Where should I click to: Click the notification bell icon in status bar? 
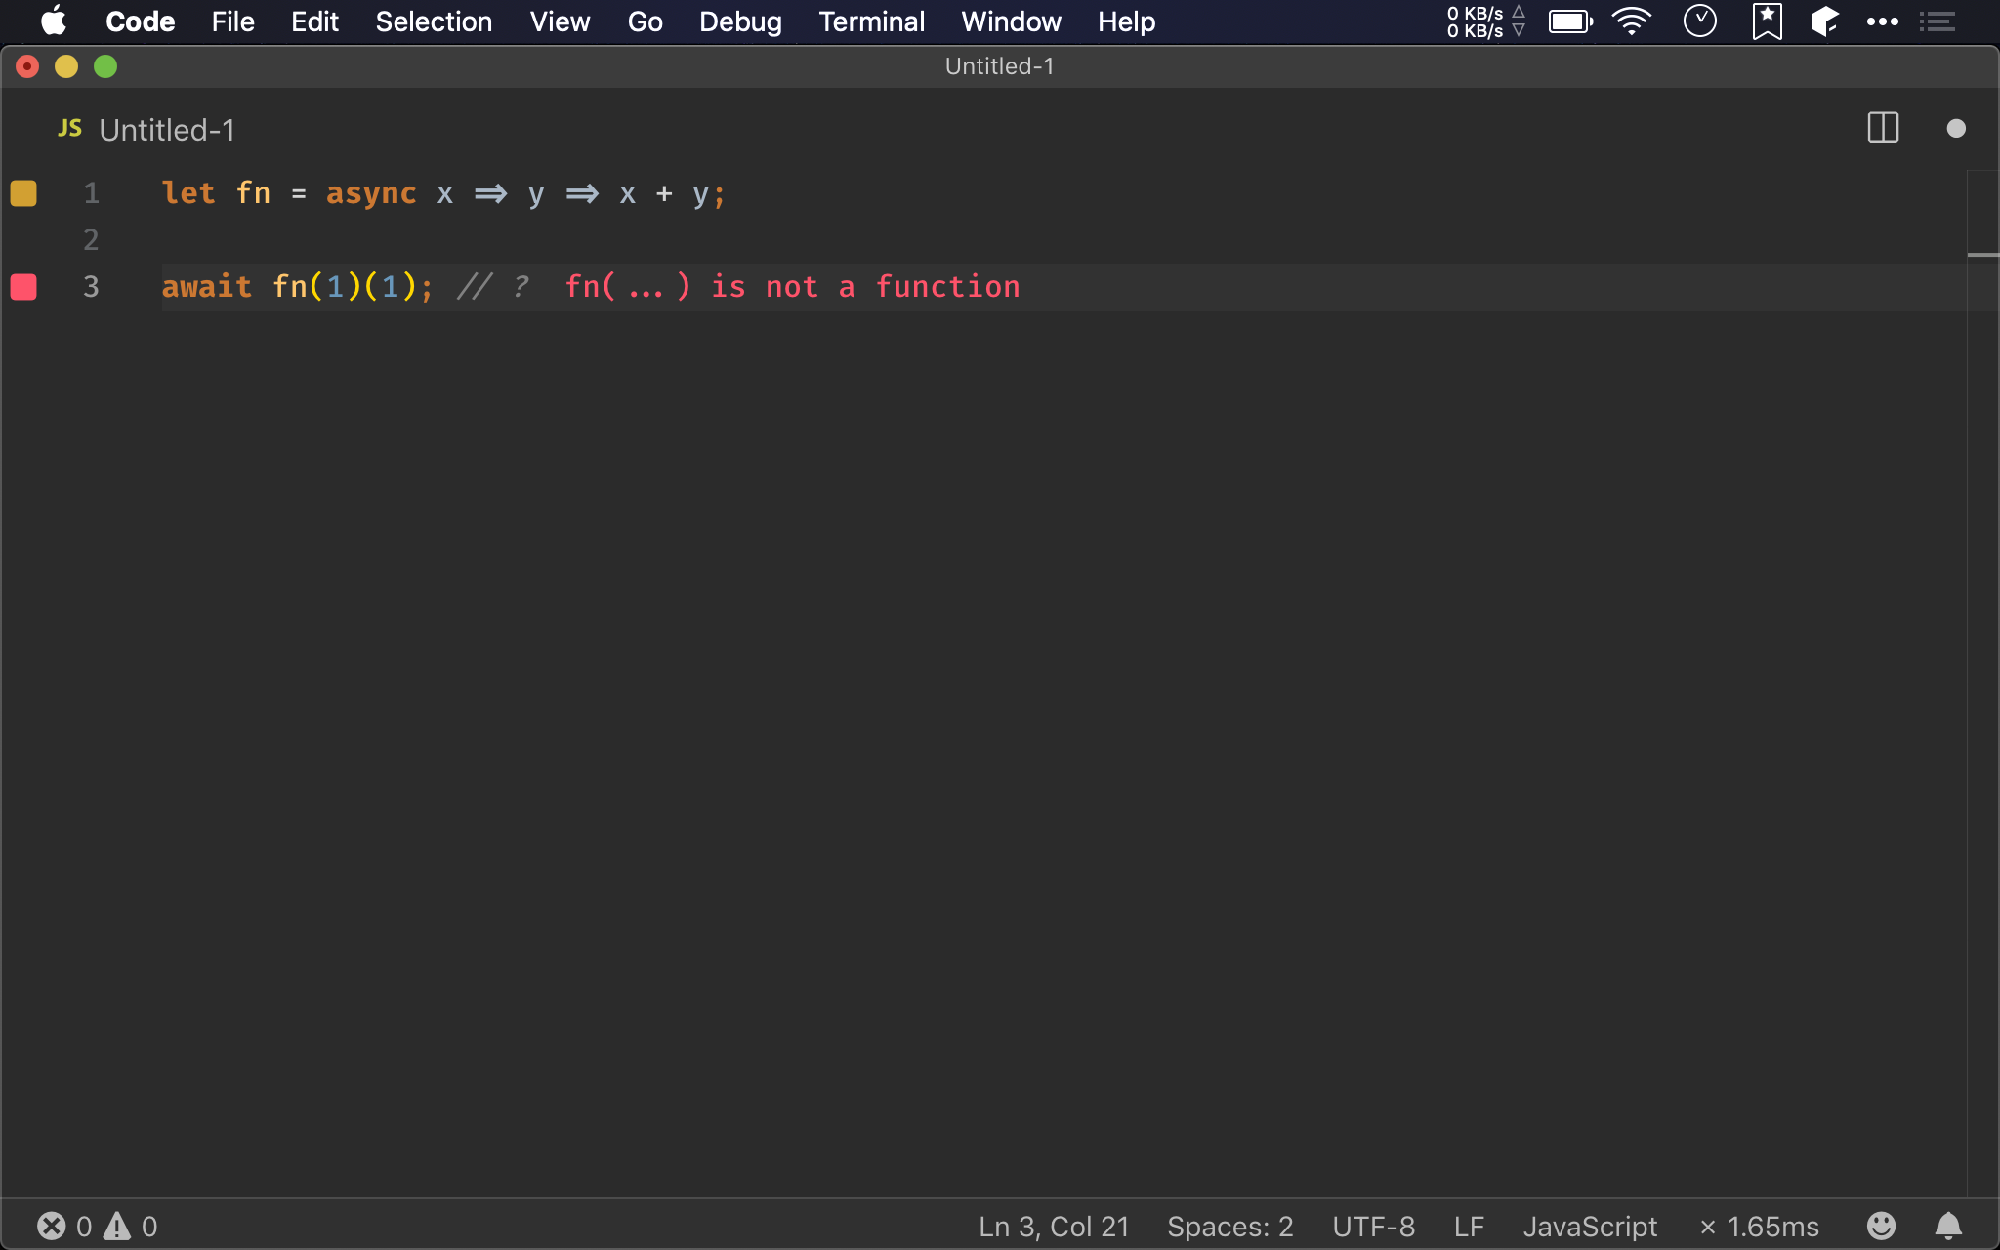pyautogui.click(x=1954, y=1226)
